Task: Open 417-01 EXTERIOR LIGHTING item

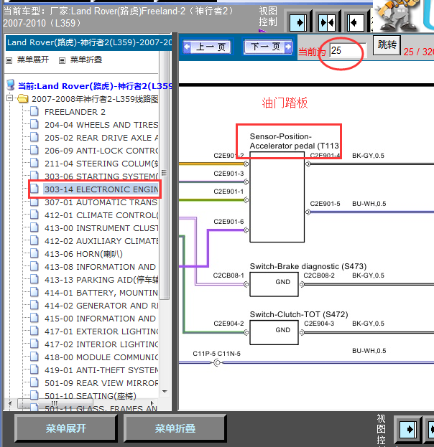Action: (101, 331)
